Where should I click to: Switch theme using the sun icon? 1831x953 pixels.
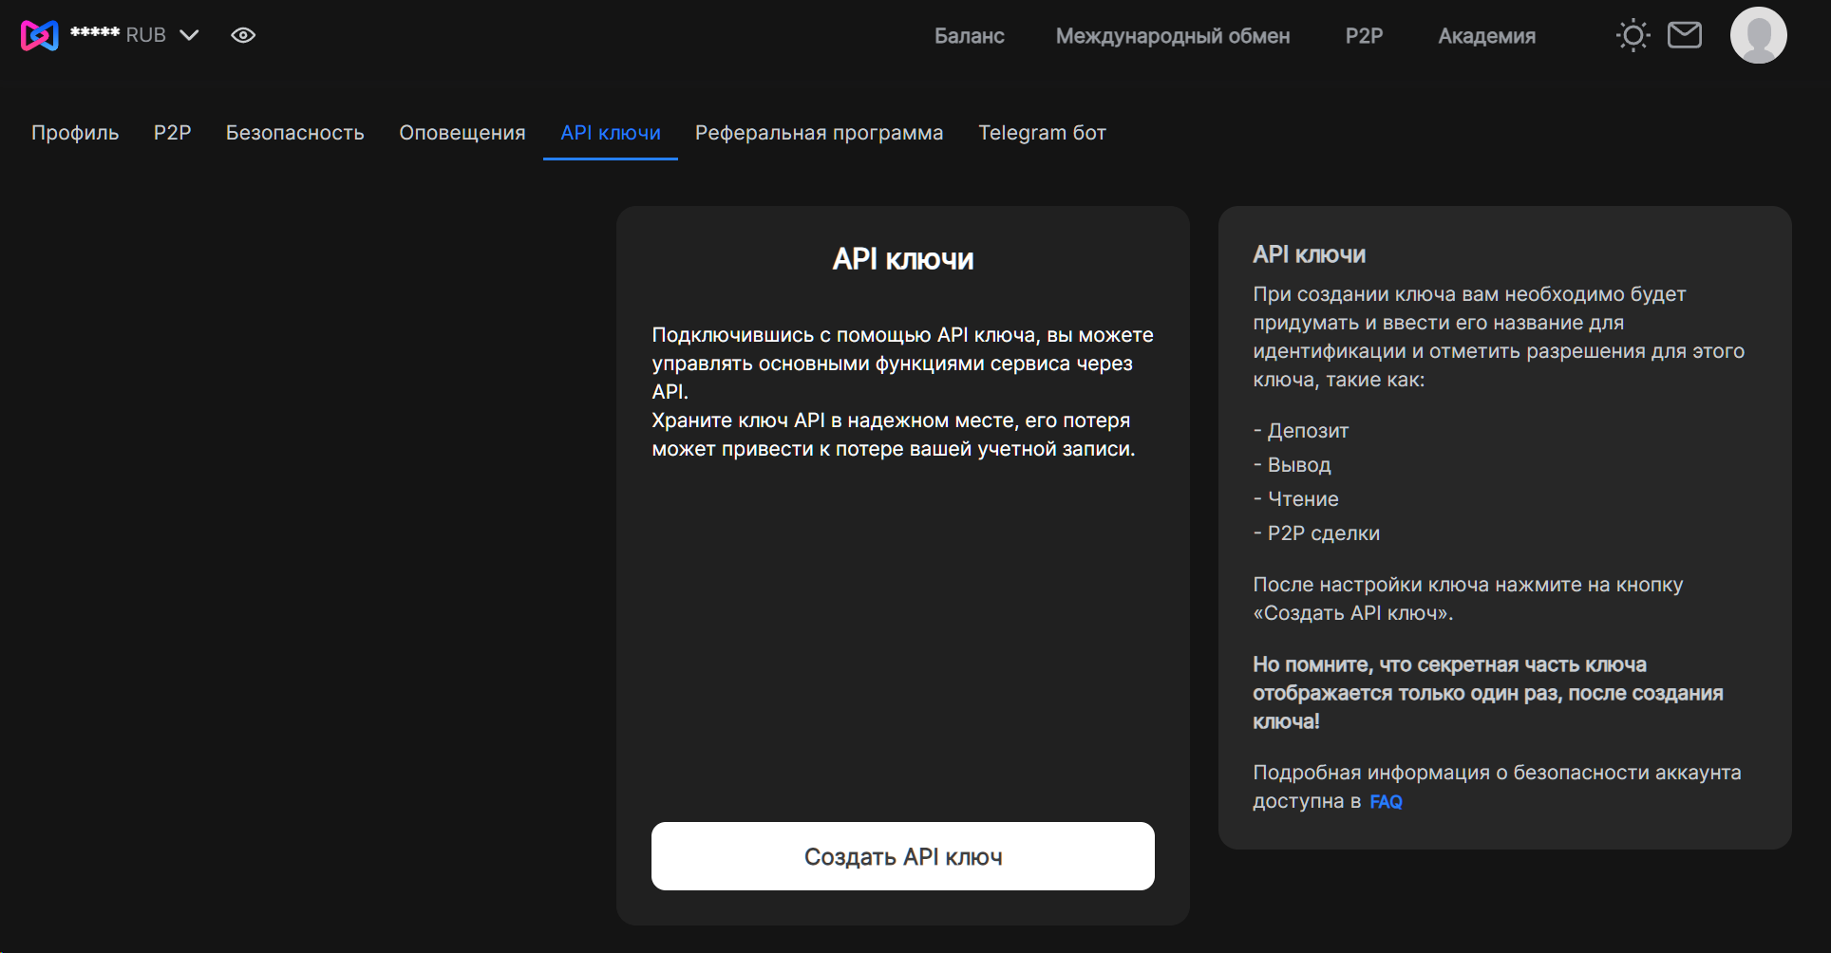pos(1633,36)
